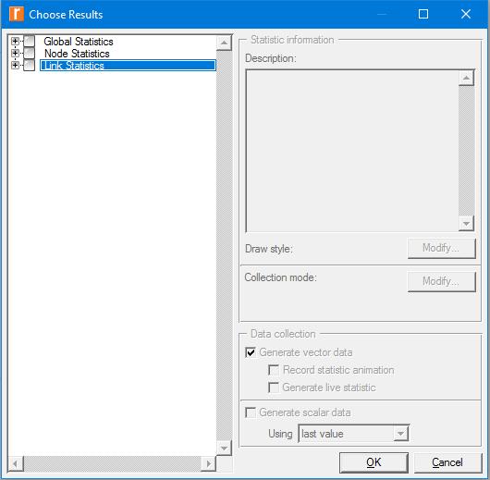
Task: Select the Global Statistics row
Action: (x=79, y=42)
